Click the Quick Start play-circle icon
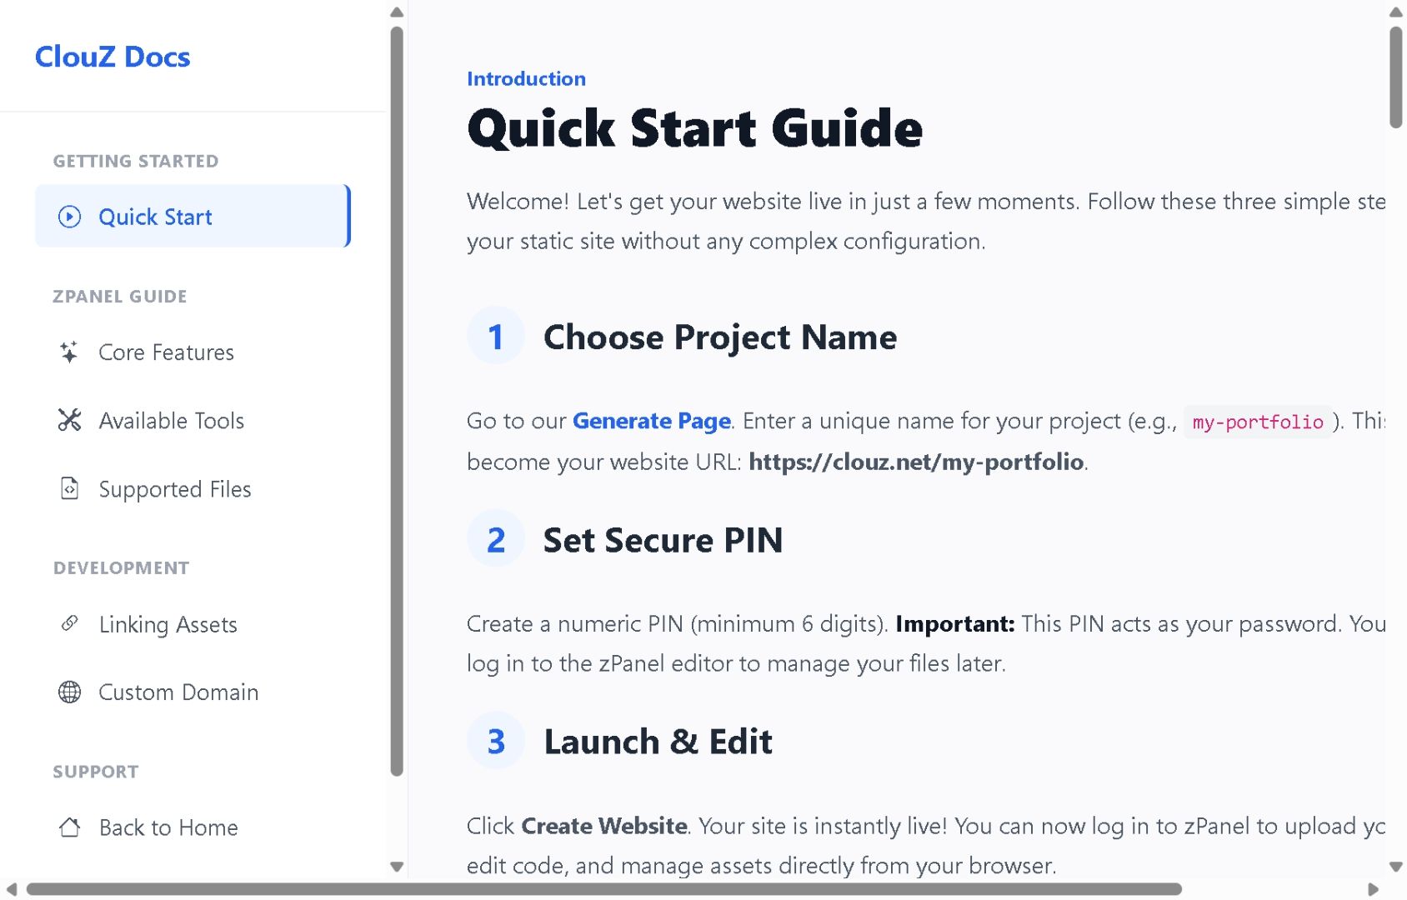1407x900 pixels. point(70,217)
